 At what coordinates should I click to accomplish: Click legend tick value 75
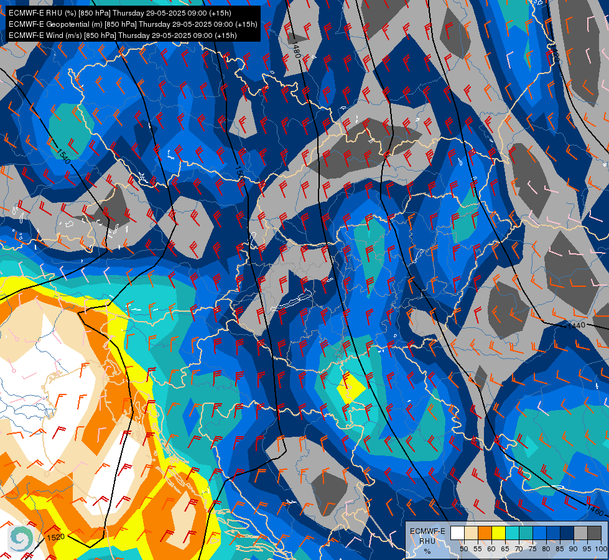532,549
